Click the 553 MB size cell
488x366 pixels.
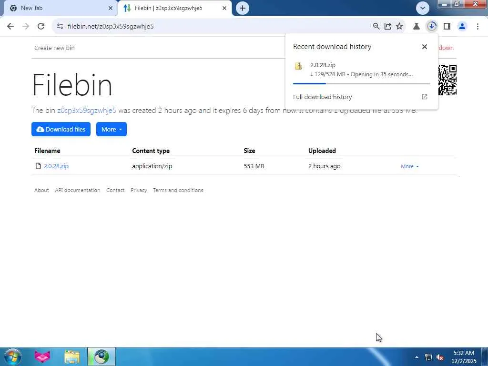click(x=254, y=166)
